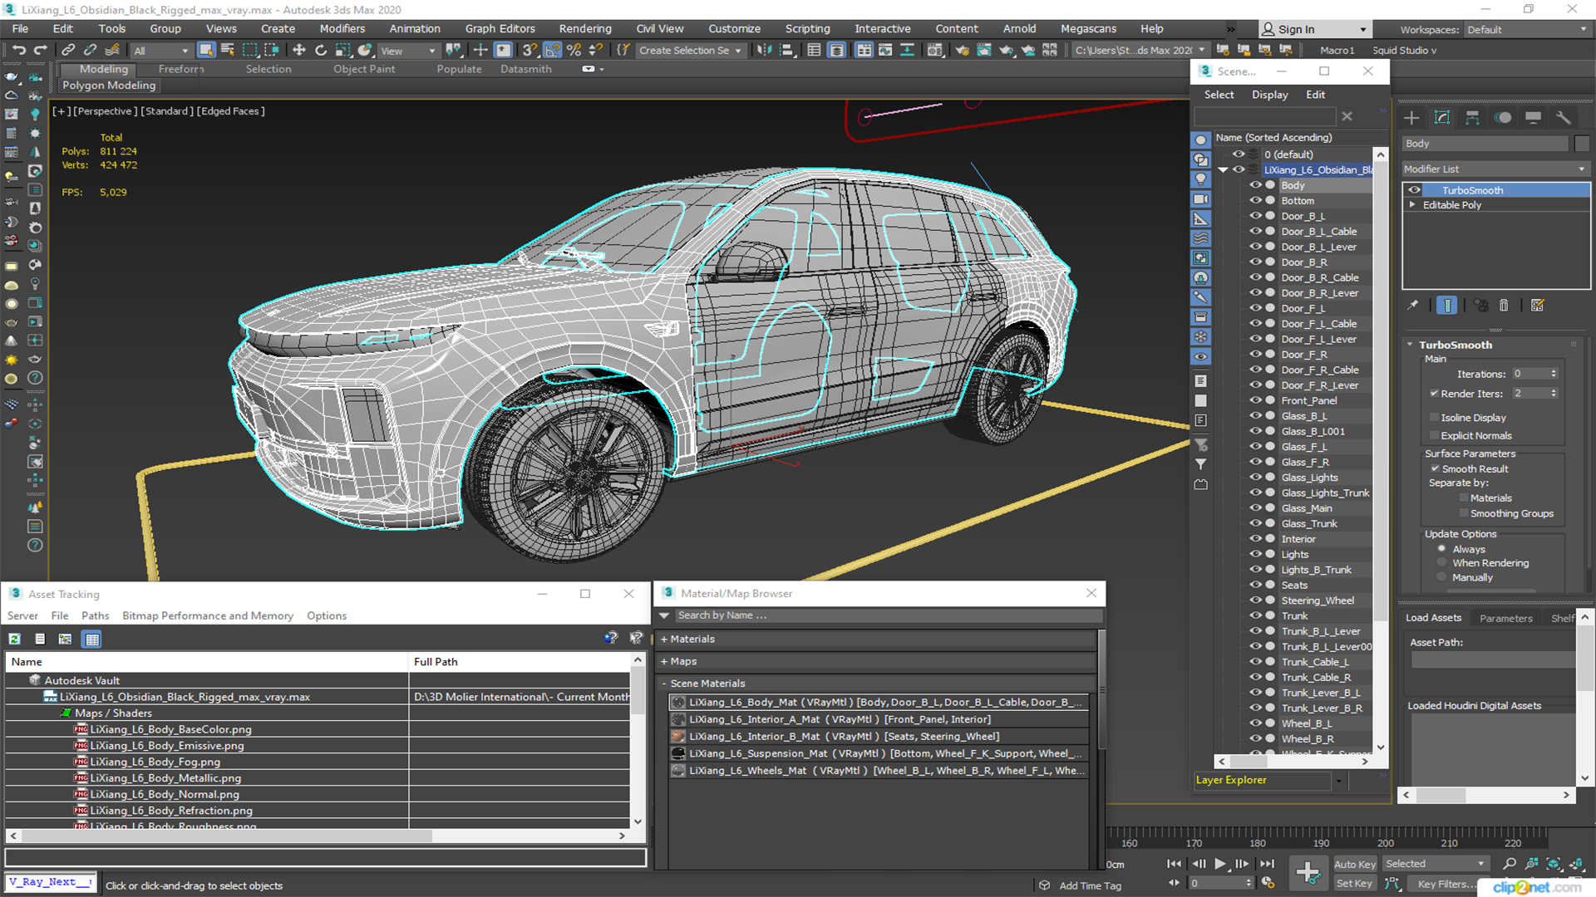This screenshot has width=1596, height=897.
Task: Open the Graph Editors menu
Action: tap(500, 28)
